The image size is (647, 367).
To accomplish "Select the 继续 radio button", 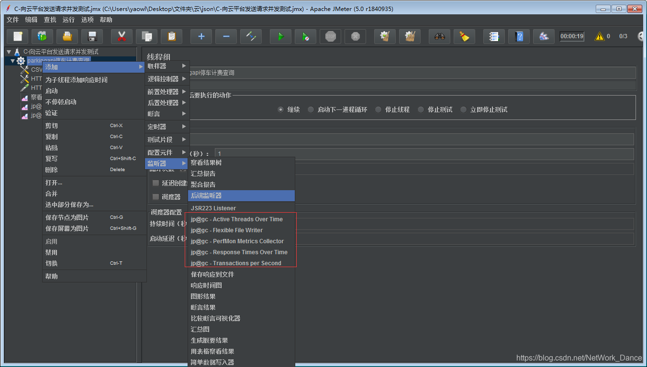I will (281, 109).
